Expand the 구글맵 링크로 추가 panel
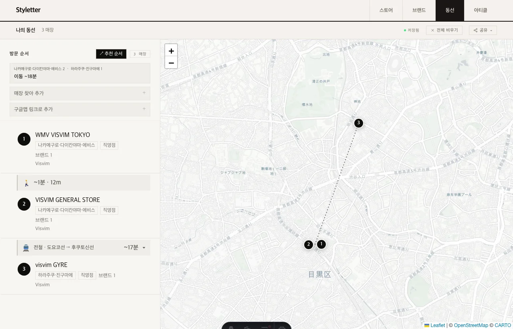This screenshot has height=329, width=513. click(80, 110)
